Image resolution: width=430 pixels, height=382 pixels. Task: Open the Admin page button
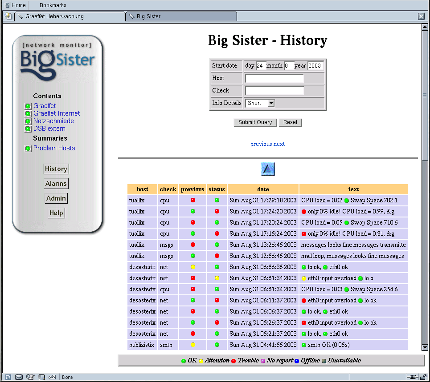tap(56, 198)
